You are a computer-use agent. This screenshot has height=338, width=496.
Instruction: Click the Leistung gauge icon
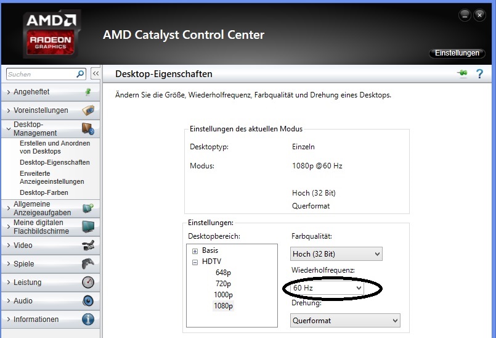point(88,282)
